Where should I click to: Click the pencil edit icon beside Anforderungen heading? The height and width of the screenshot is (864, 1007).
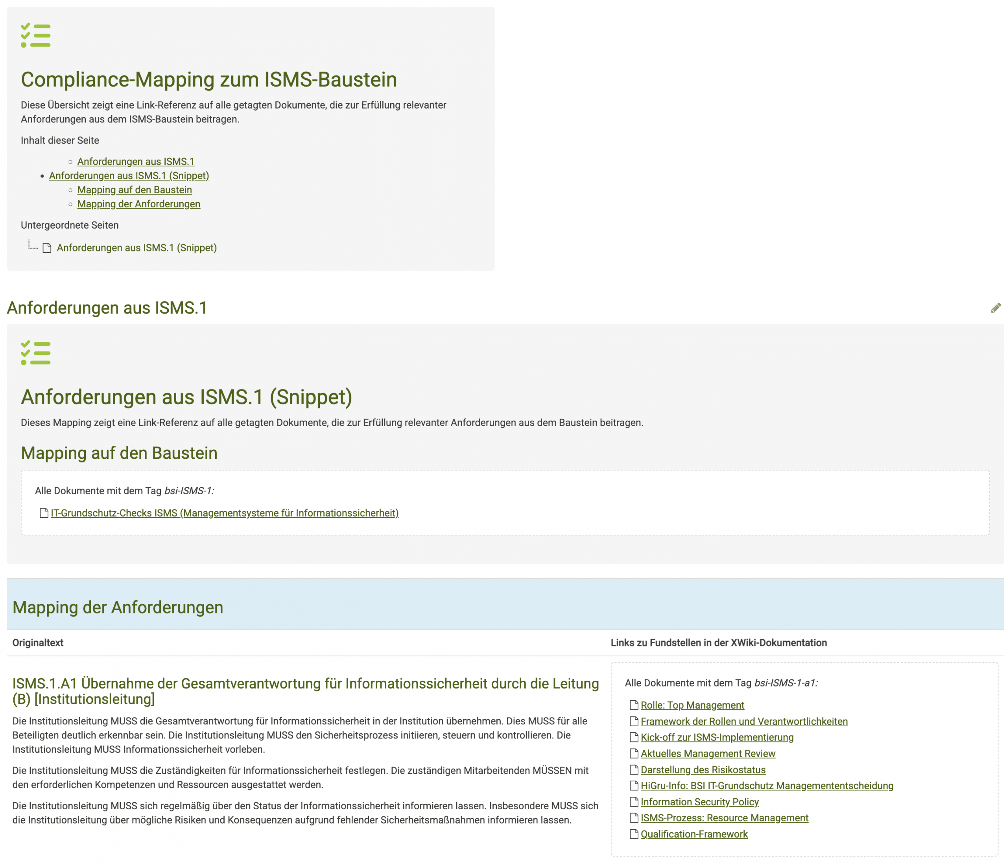coord(995,308)
